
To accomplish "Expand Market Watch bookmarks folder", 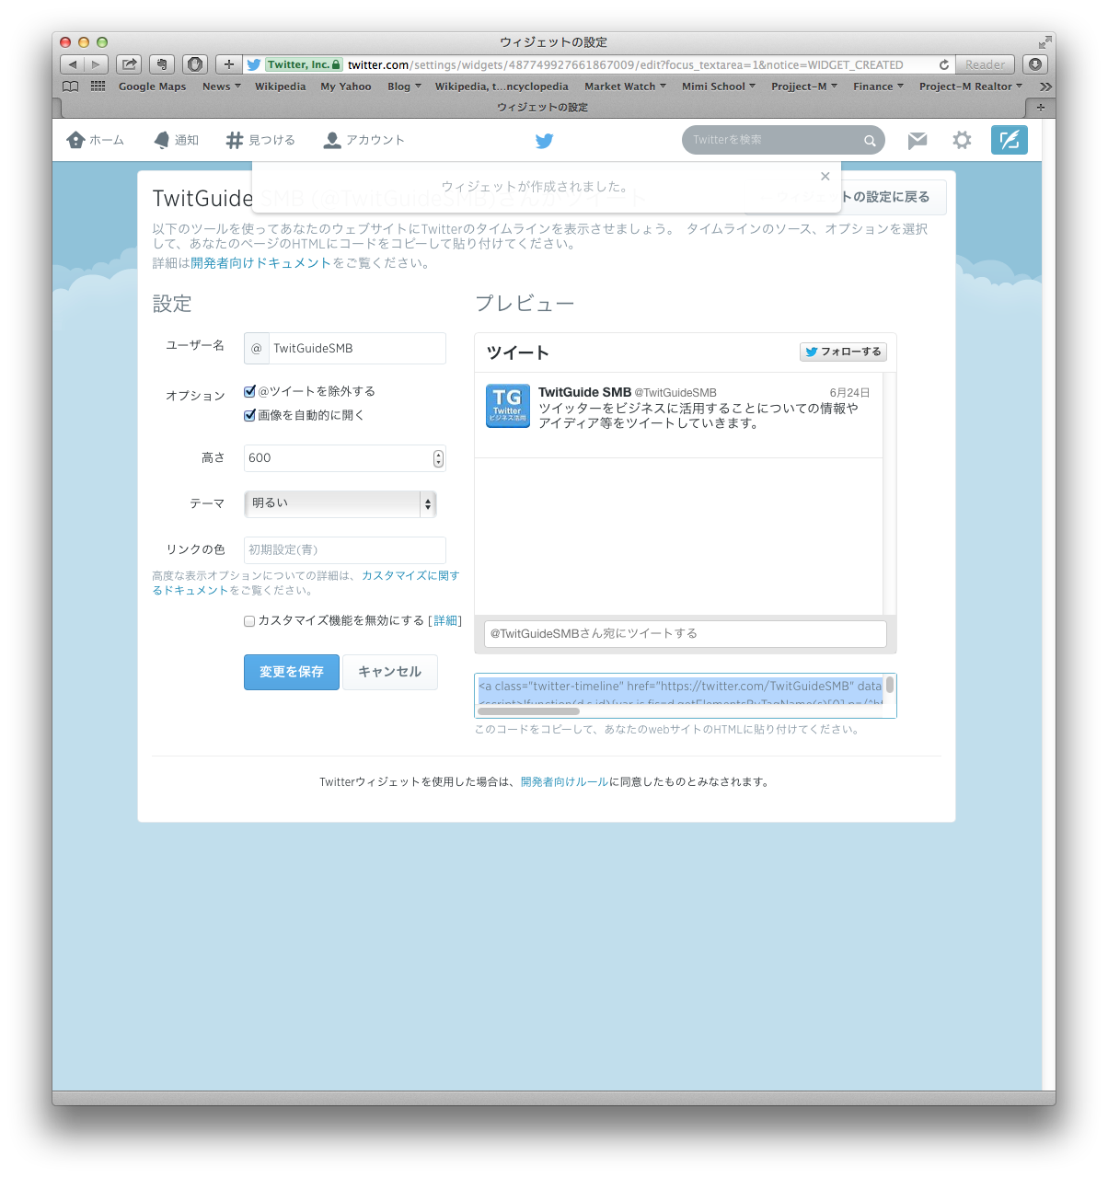I will coord(626,87).
